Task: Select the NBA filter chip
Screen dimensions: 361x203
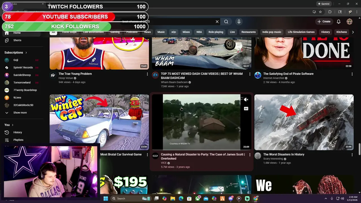Action: [x=199, y=32]
